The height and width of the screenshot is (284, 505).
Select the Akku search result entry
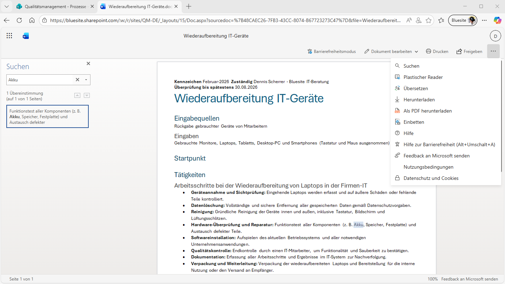(x=47, y=116)
